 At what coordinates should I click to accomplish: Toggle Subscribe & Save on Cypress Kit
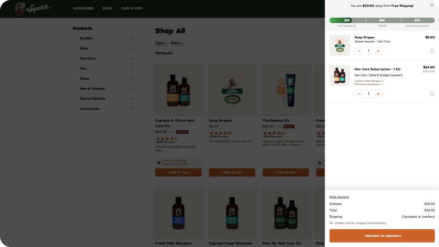[159, 162]
